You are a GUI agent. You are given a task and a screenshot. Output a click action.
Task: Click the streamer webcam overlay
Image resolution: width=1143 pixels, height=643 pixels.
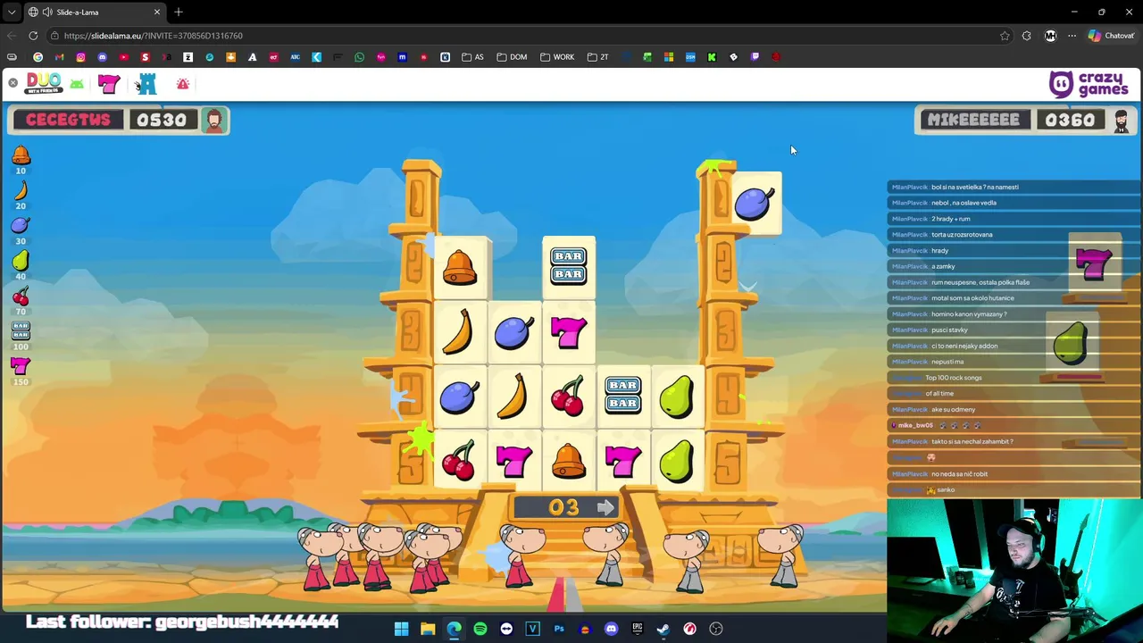tap(1014, 571)
